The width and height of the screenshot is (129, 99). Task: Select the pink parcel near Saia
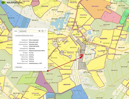pyautogui.click(x=111, y=18)
